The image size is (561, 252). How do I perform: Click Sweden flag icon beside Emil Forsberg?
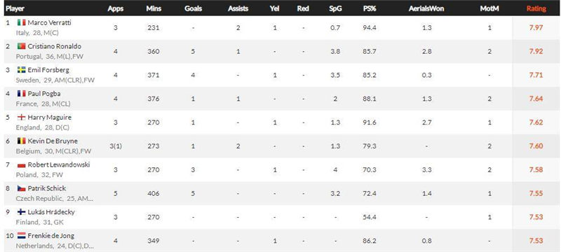pos(22,70)
